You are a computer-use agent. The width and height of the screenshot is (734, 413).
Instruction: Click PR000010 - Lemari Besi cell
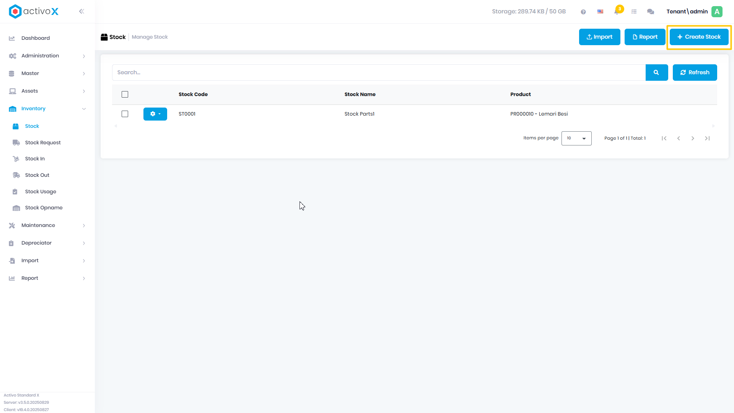point(539,114)
